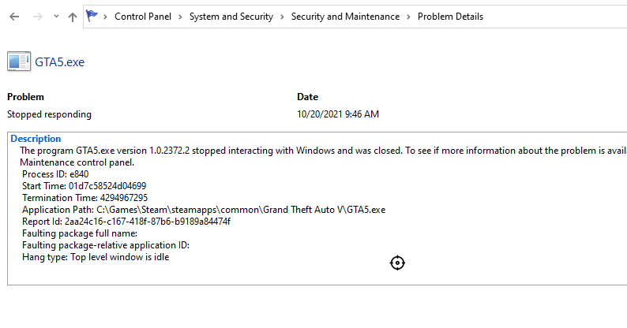Click the GTA5.exe program icon
Screen dimensions: 627x328
point(18,62)
